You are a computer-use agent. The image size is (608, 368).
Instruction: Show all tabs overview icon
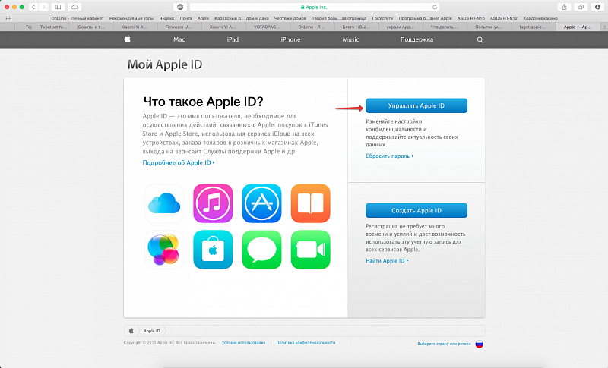tap(581, 7)
